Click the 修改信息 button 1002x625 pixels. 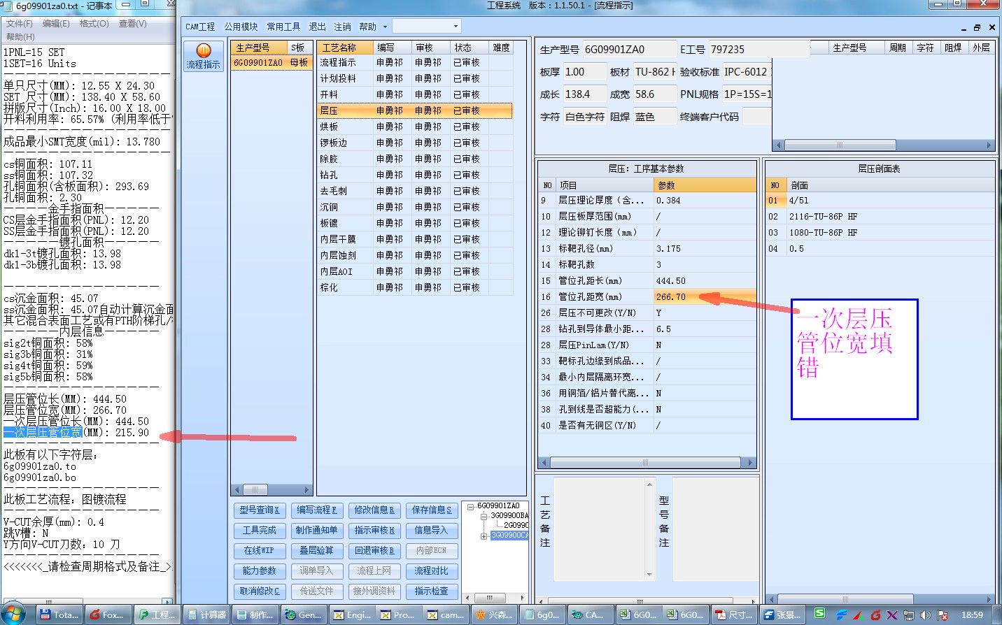pos(374,510)
